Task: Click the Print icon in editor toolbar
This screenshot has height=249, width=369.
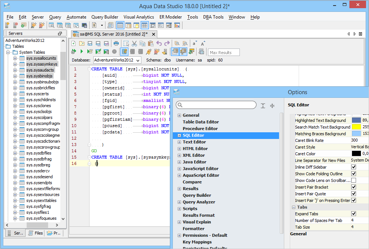Action: pyautogui.click(x=116, y=43)
